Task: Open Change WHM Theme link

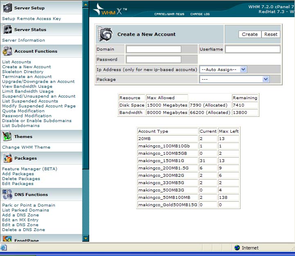Action: coord(26,147)
